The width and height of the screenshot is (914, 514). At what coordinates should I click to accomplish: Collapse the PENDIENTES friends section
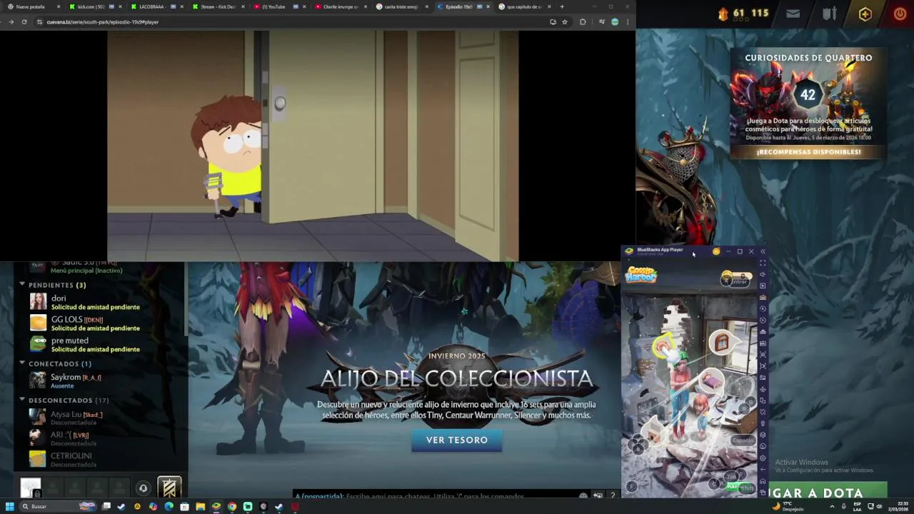tap(22, 285)
